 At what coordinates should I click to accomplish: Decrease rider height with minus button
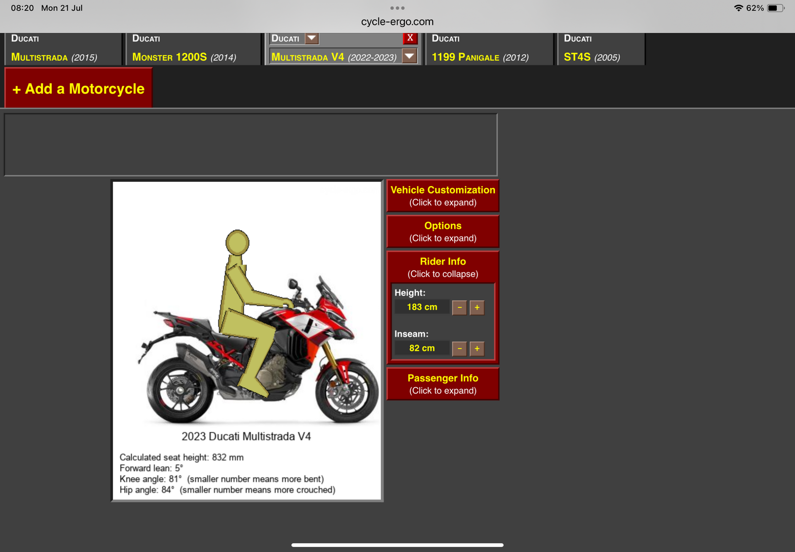[460, 308]
